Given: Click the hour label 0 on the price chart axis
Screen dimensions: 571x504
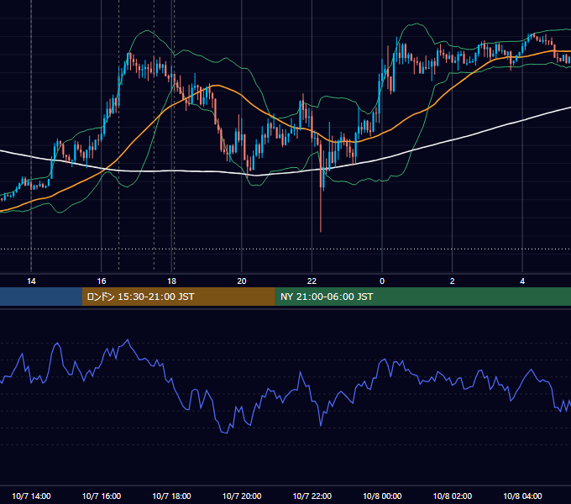Looking at the screenshot, I should (382, 281).
